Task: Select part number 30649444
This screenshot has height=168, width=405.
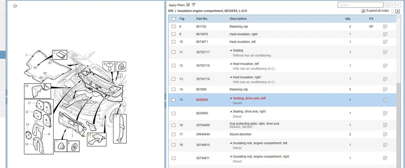Action: pos(203,134)
